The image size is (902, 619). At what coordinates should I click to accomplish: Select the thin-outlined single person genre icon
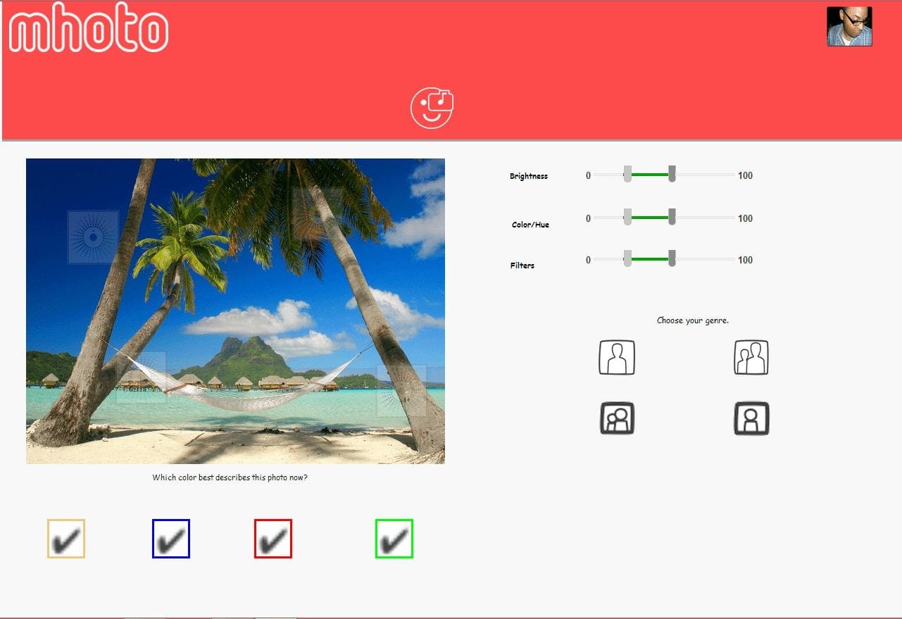pos(617,357)
